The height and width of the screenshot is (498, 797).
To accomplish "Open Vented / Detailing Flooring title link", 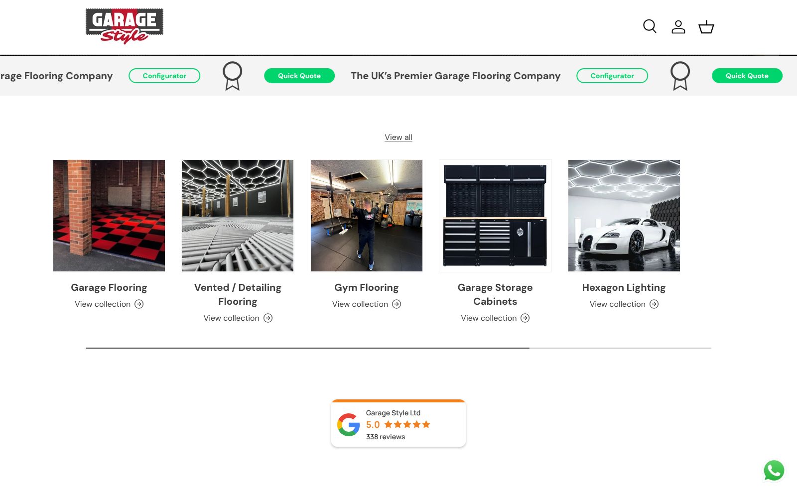I will (238, 294).
